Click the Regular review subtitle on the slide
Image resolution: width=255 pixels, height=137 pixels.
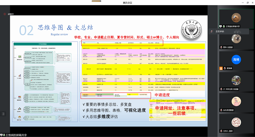pyautogui.click(x=59, y=34)
